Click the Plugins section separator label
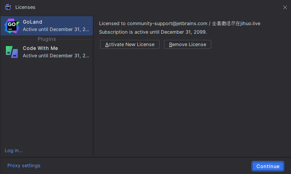Screen dimensions: 291x174 [x=47, y=39]
